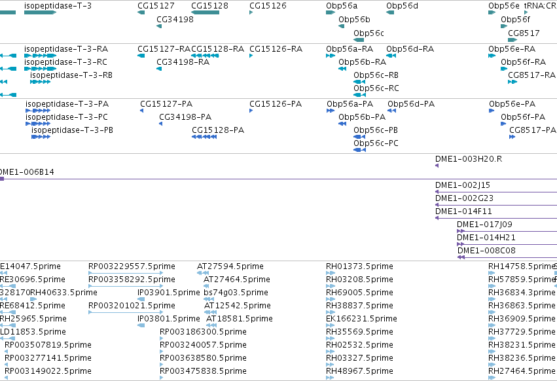Click transcript Obp56b-RA

pyautogui.click(x=363, y=62)
